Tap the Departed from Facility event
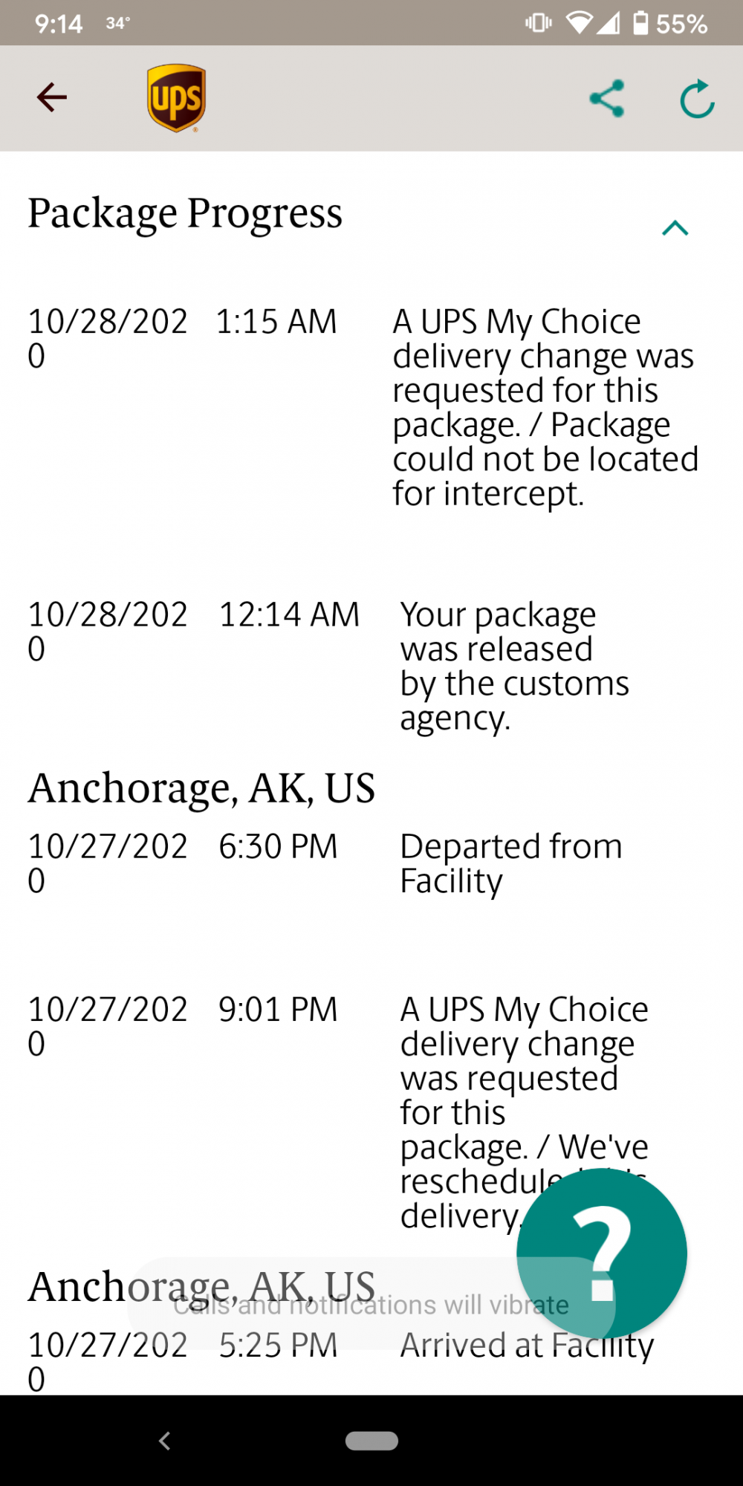This screenshot has width=743, height=1486. coord(510,863)
